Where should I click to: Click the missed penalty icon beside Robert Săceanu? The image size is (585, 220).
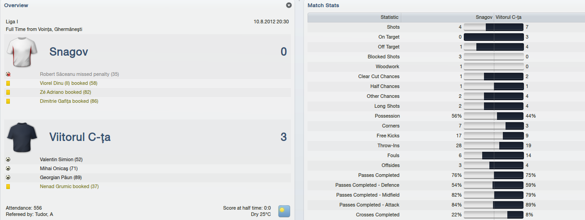(8, 74)
